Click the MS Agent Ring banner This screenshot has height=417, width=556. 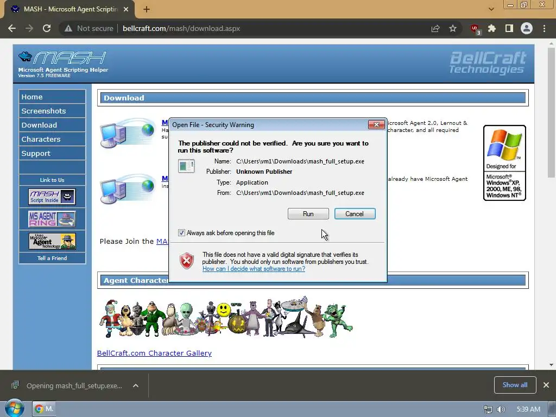pos(52,219)
